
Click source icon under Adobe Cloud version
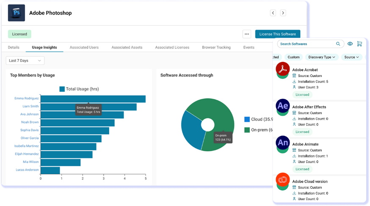[x=294, y=187]
